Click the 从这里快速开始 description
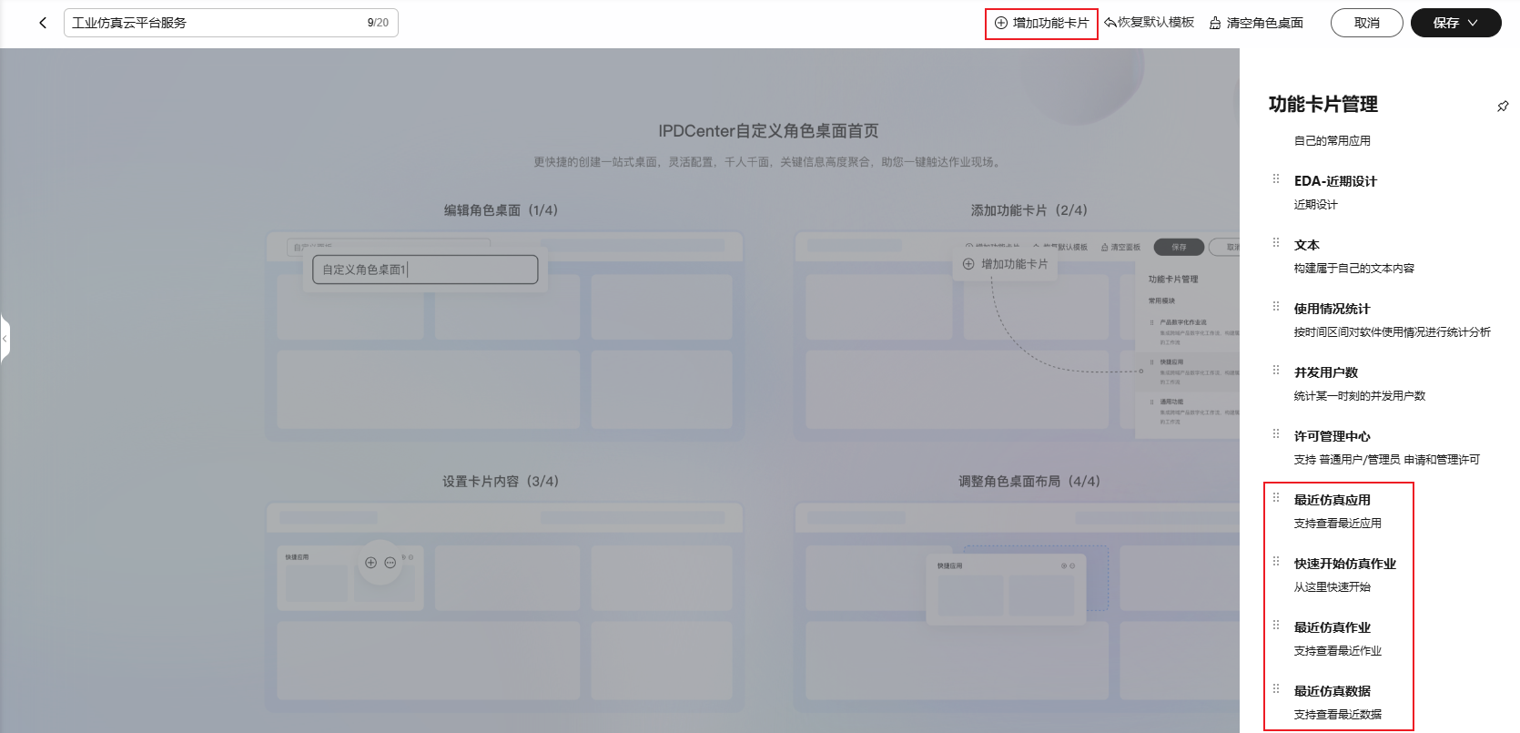The width and height of the screenshot is (1520, 733). (x=1332, y=587)
